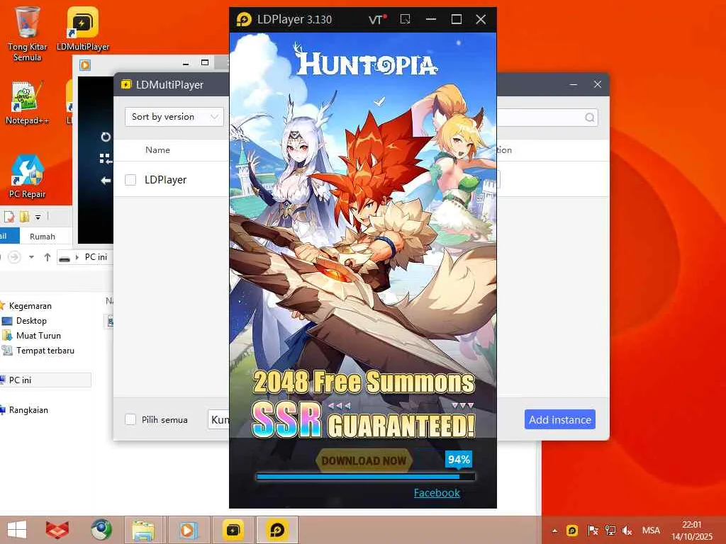Click the grid-arrow icon in the media player
The image size is (726, 544).
click(106, 159)
